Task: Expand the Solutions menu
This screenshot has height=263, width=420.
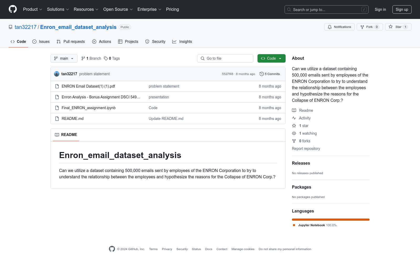Action: pyautogui.click(x=58, y=9)
